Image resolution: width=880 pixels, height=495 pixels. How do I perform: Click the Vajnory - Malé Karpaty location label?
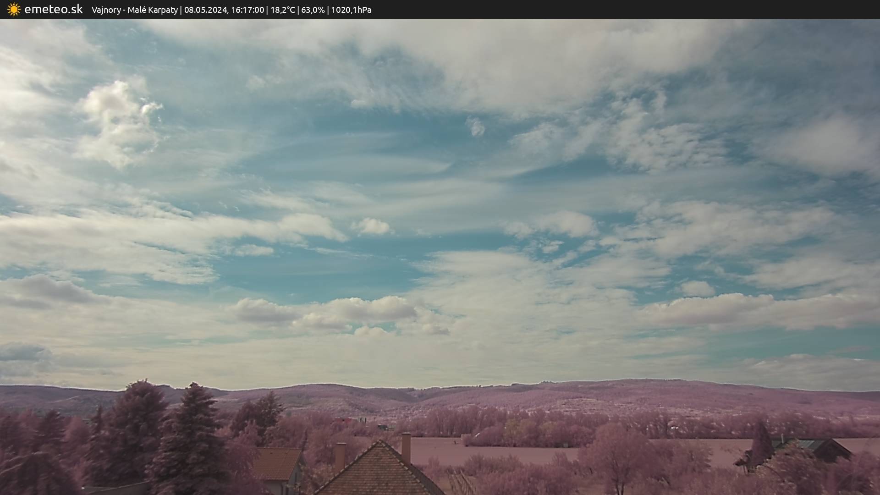(134, 10)
